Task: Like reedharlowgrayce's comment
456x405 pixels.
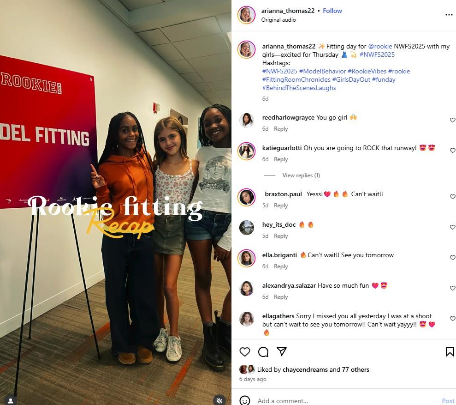Action: [x=452, y=120]
